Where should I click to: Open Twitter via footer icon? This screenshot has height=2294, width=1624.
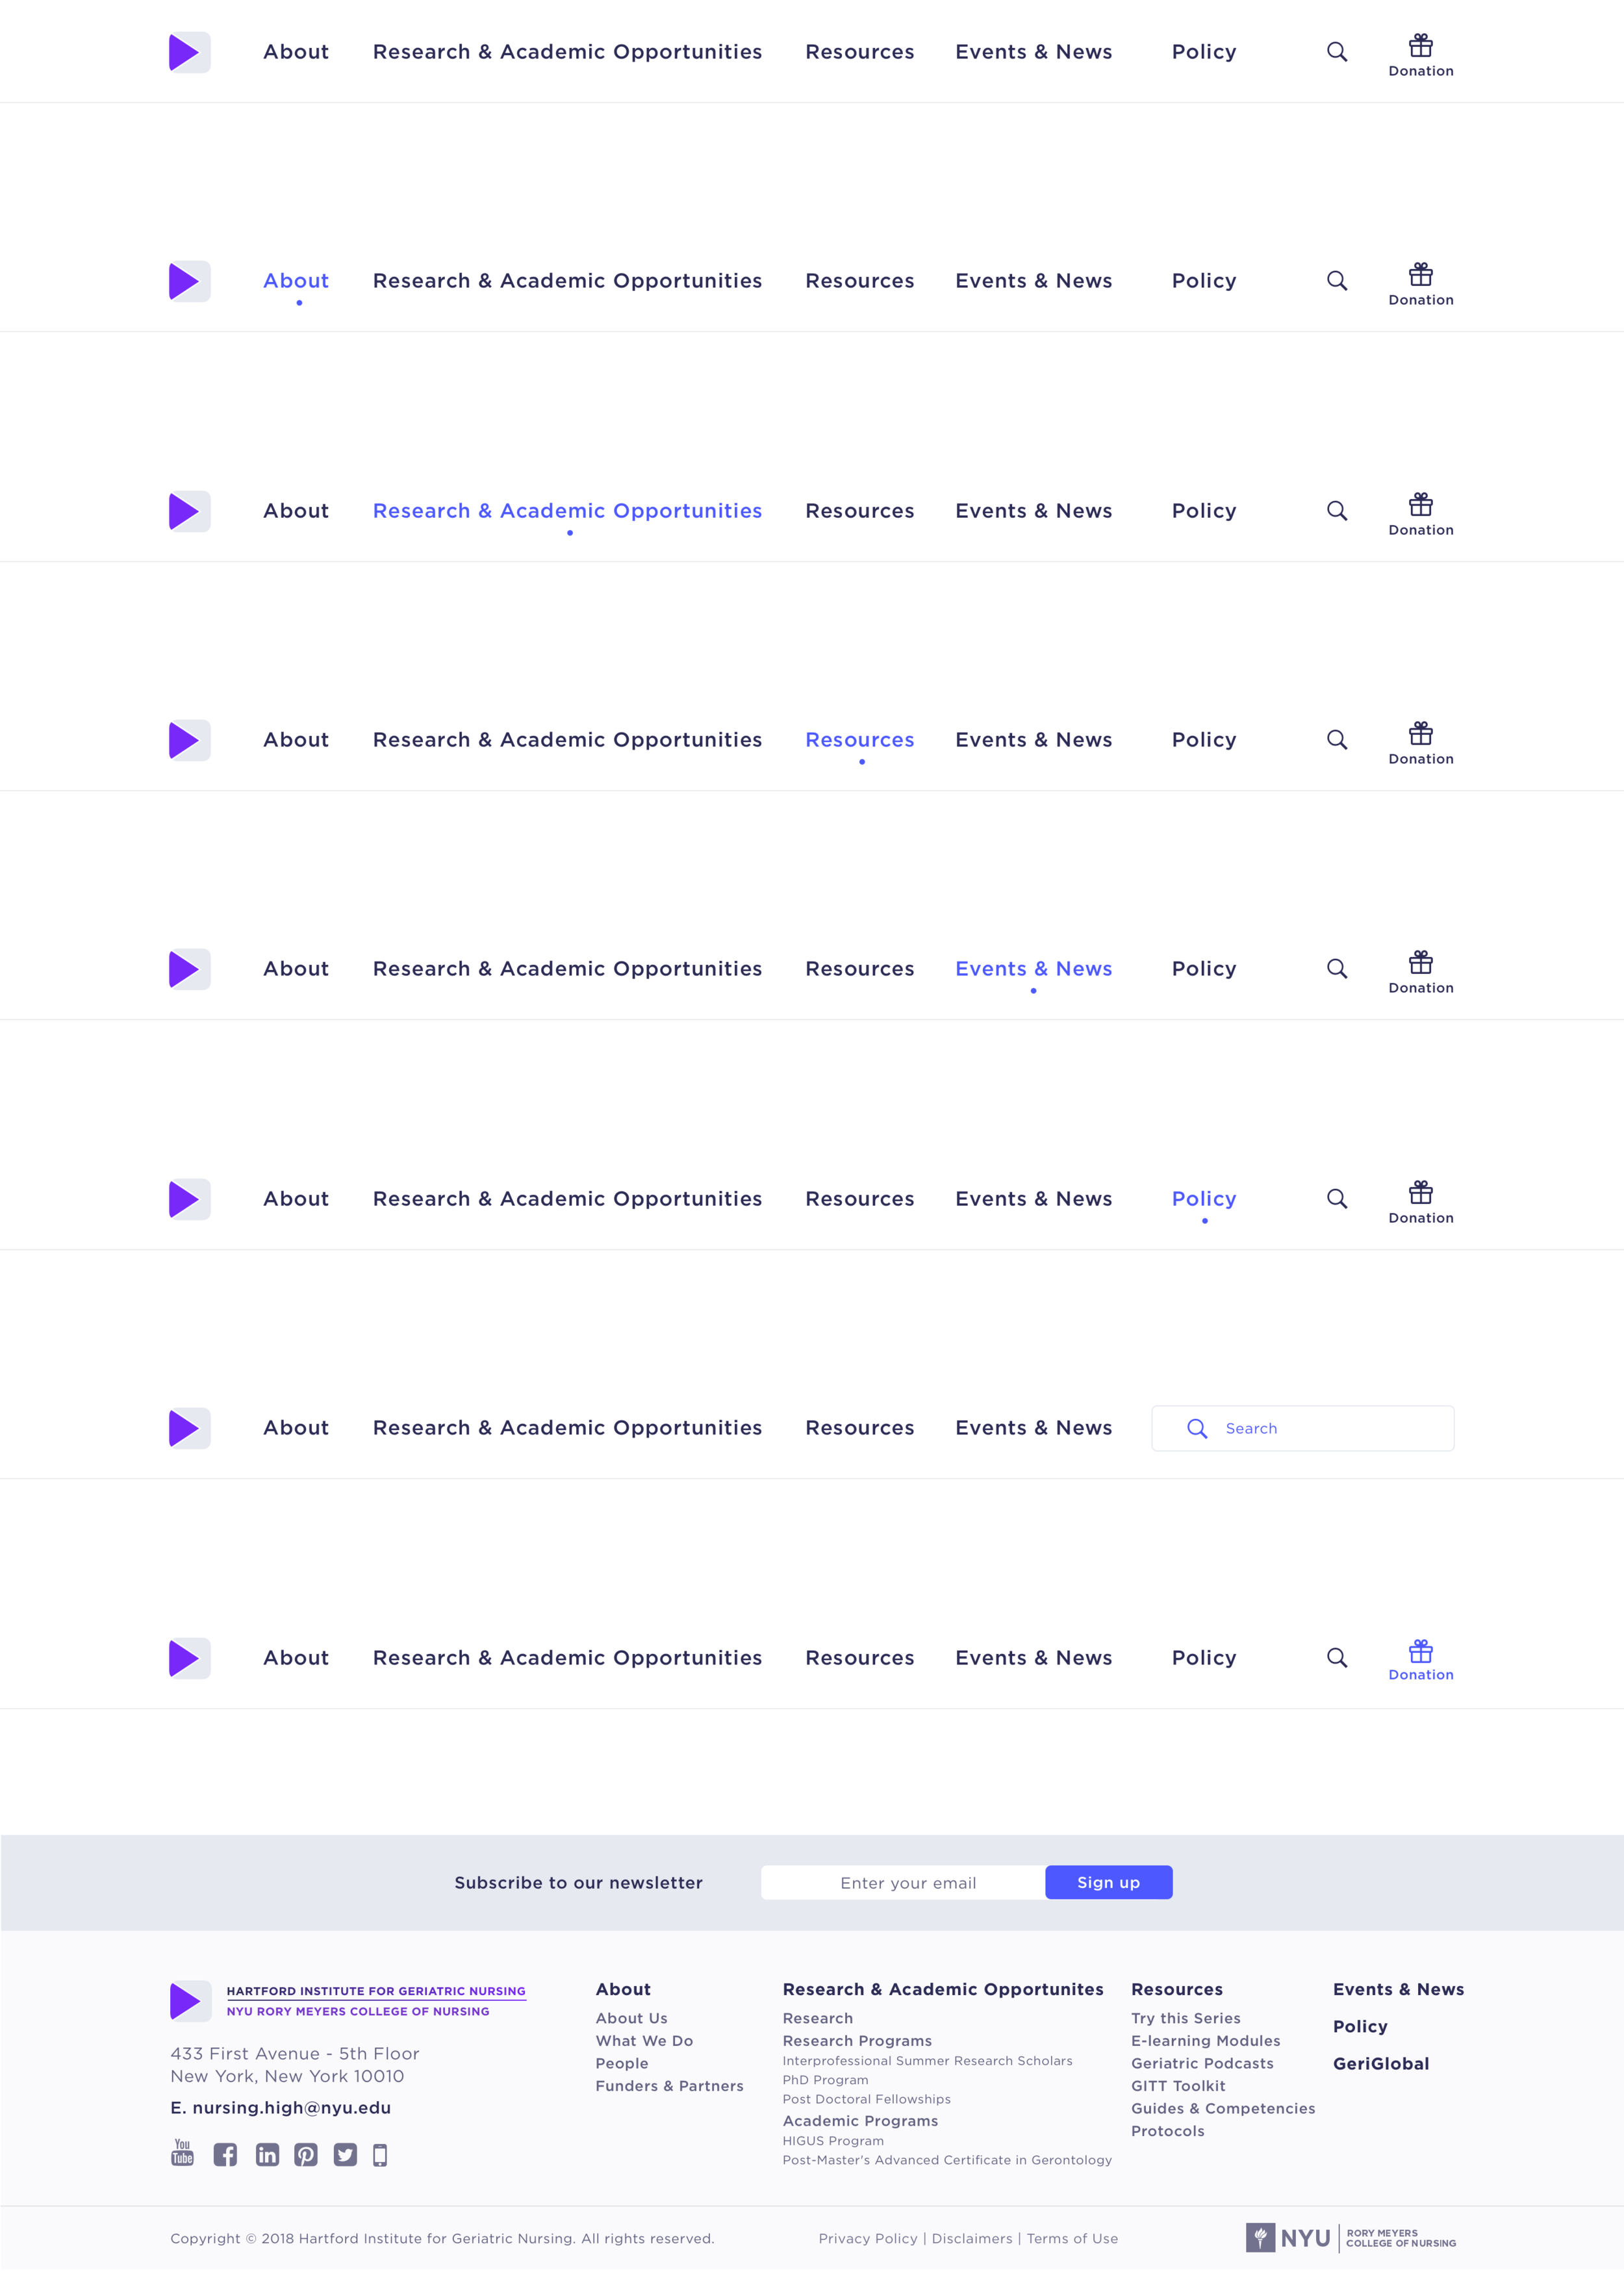(x=345, y=2155)
